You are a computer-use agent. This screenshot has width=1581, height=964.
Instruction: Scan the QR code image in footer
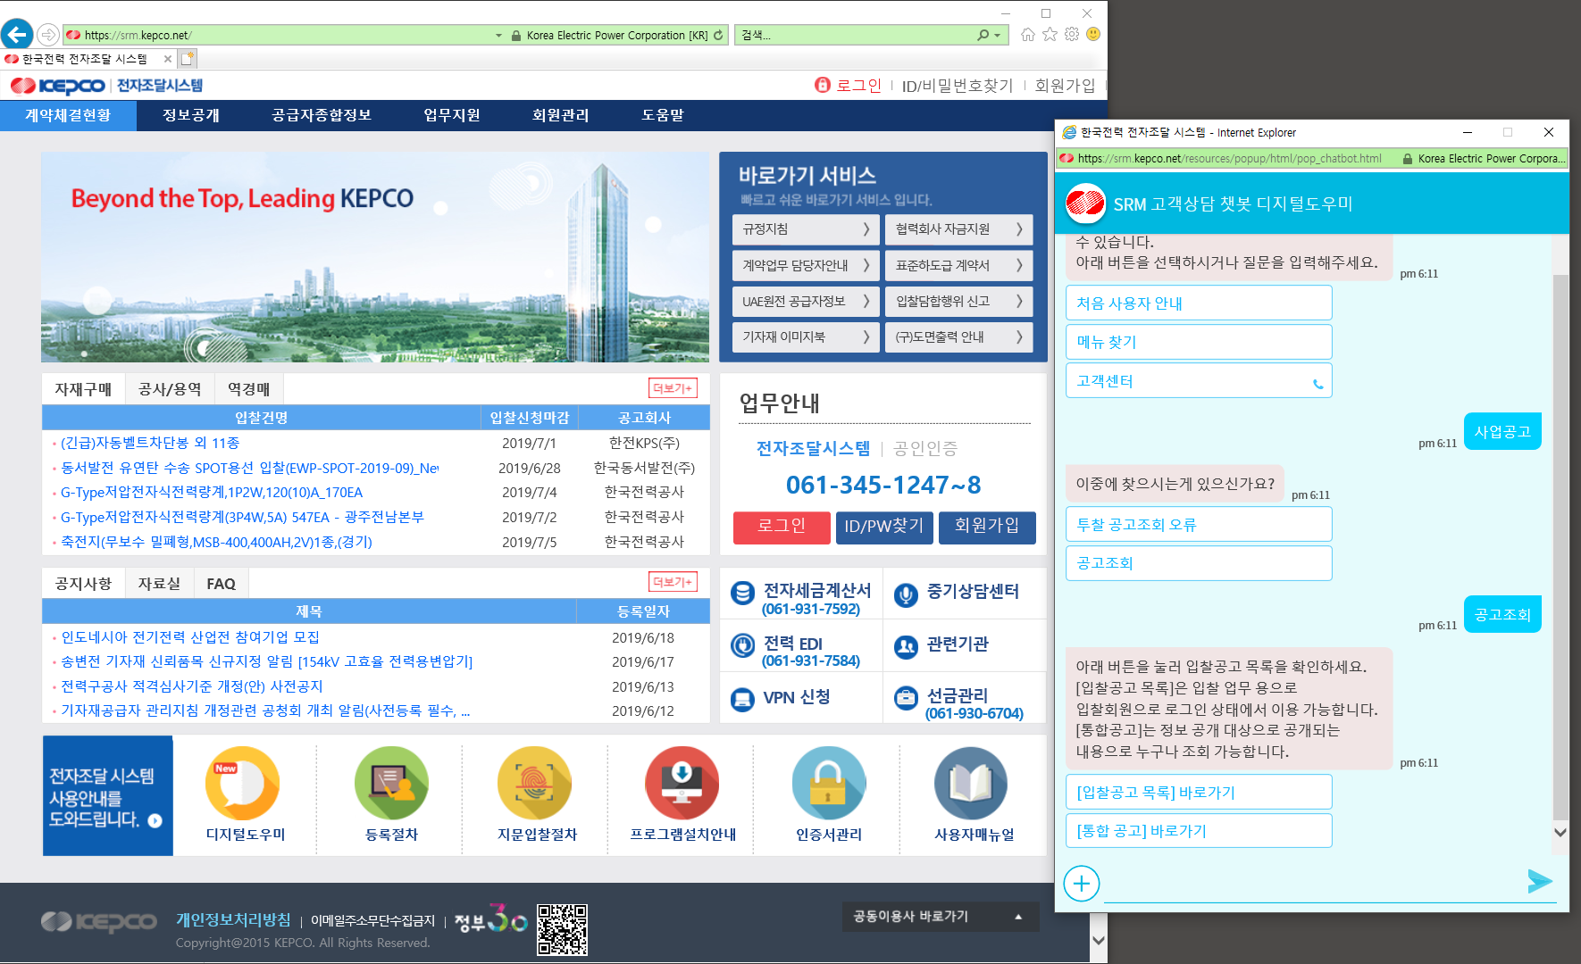[x=563, y=929]
